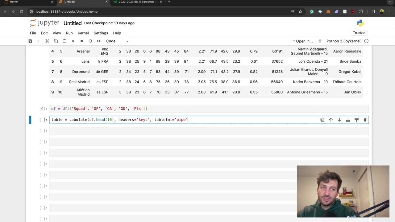395x222 pixels.
Task: Duplicate the active cell with the copy icon
Action: tap(322, 120)
